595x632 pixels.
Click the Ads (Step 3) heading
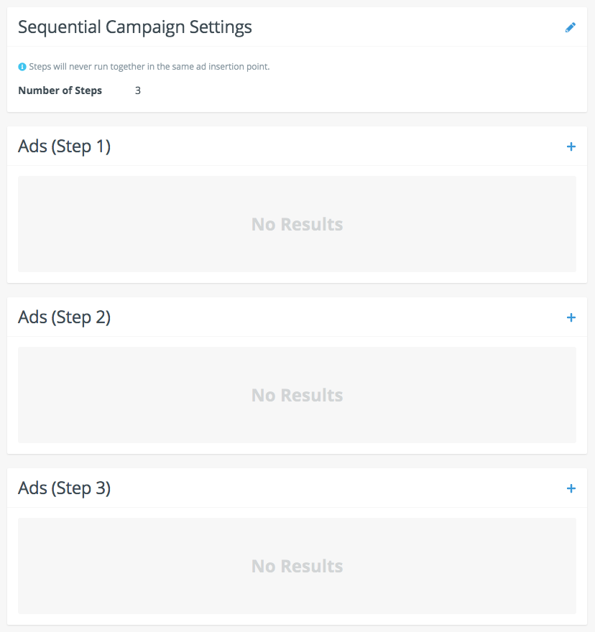coord(64,488)
